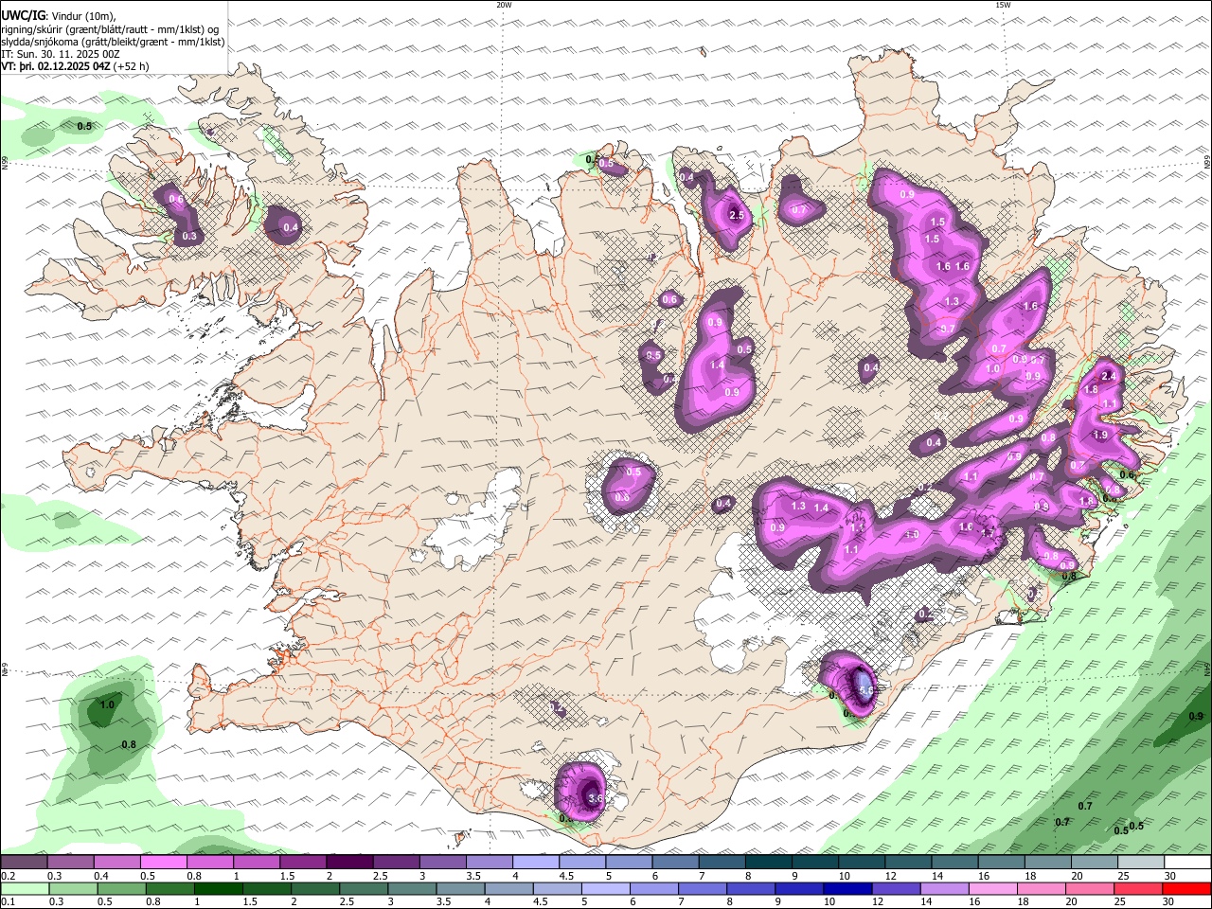Click the '1.0' value in the green offshore rain patch
This screenshot has width=1212, height=909.
[107, 704]
